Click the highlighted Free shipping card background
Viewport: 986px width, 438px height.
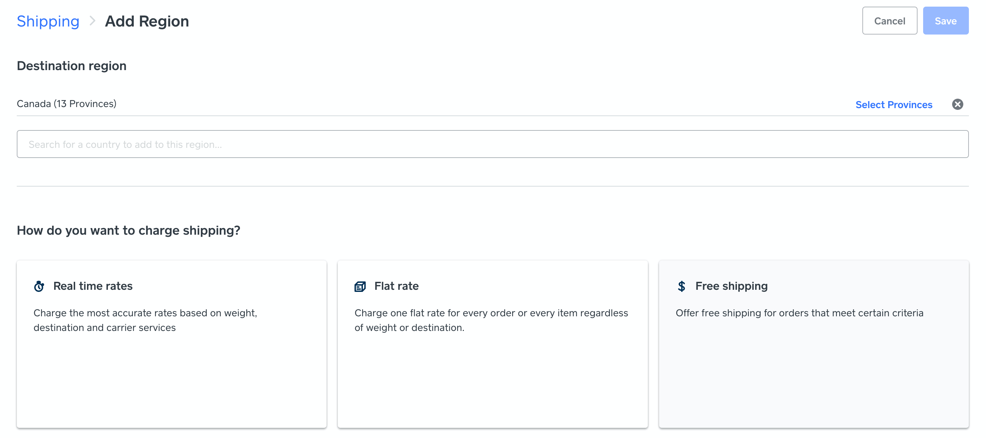click(814, 382)
